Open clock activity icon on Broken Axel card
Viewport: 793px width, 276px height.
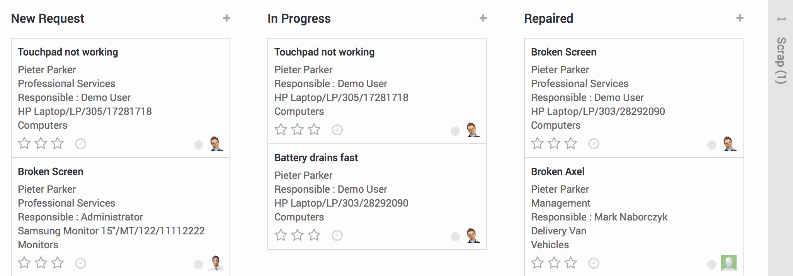click(594, 263)
